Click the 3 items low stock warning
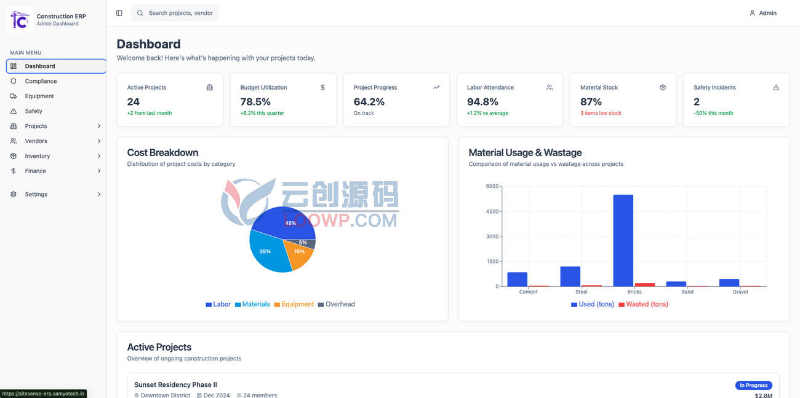This screenshot has height=398, width=800. 601,113
